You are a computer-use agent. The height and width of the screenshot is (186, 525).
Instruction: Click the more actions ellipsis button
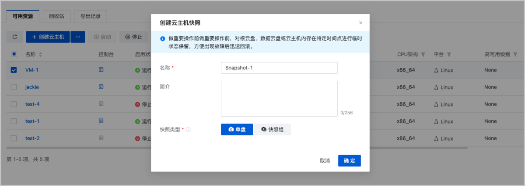(77, 37)
